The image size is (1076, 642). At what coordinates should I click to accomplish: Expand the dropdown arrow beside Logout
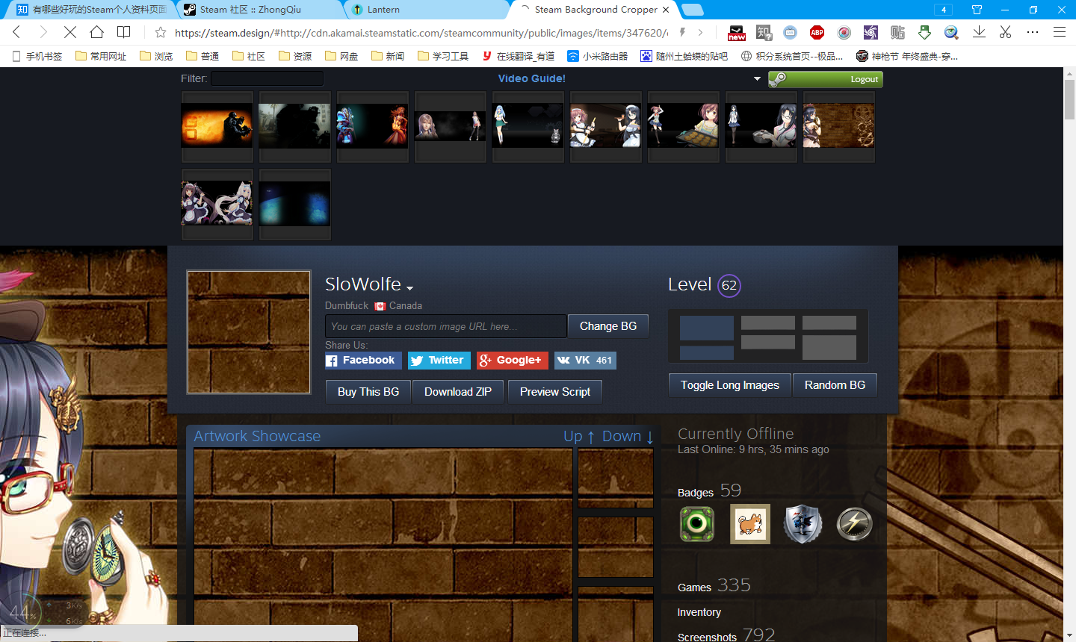(757, 78)
